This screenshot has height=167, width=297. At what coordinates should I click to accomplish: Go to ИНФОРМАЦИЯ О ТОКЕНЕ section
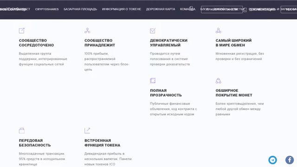(x=122, y=9)
